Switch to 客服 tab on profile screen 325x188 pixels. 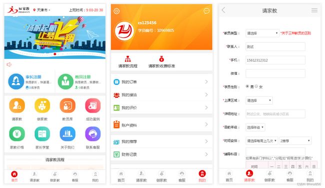point(182,177)
